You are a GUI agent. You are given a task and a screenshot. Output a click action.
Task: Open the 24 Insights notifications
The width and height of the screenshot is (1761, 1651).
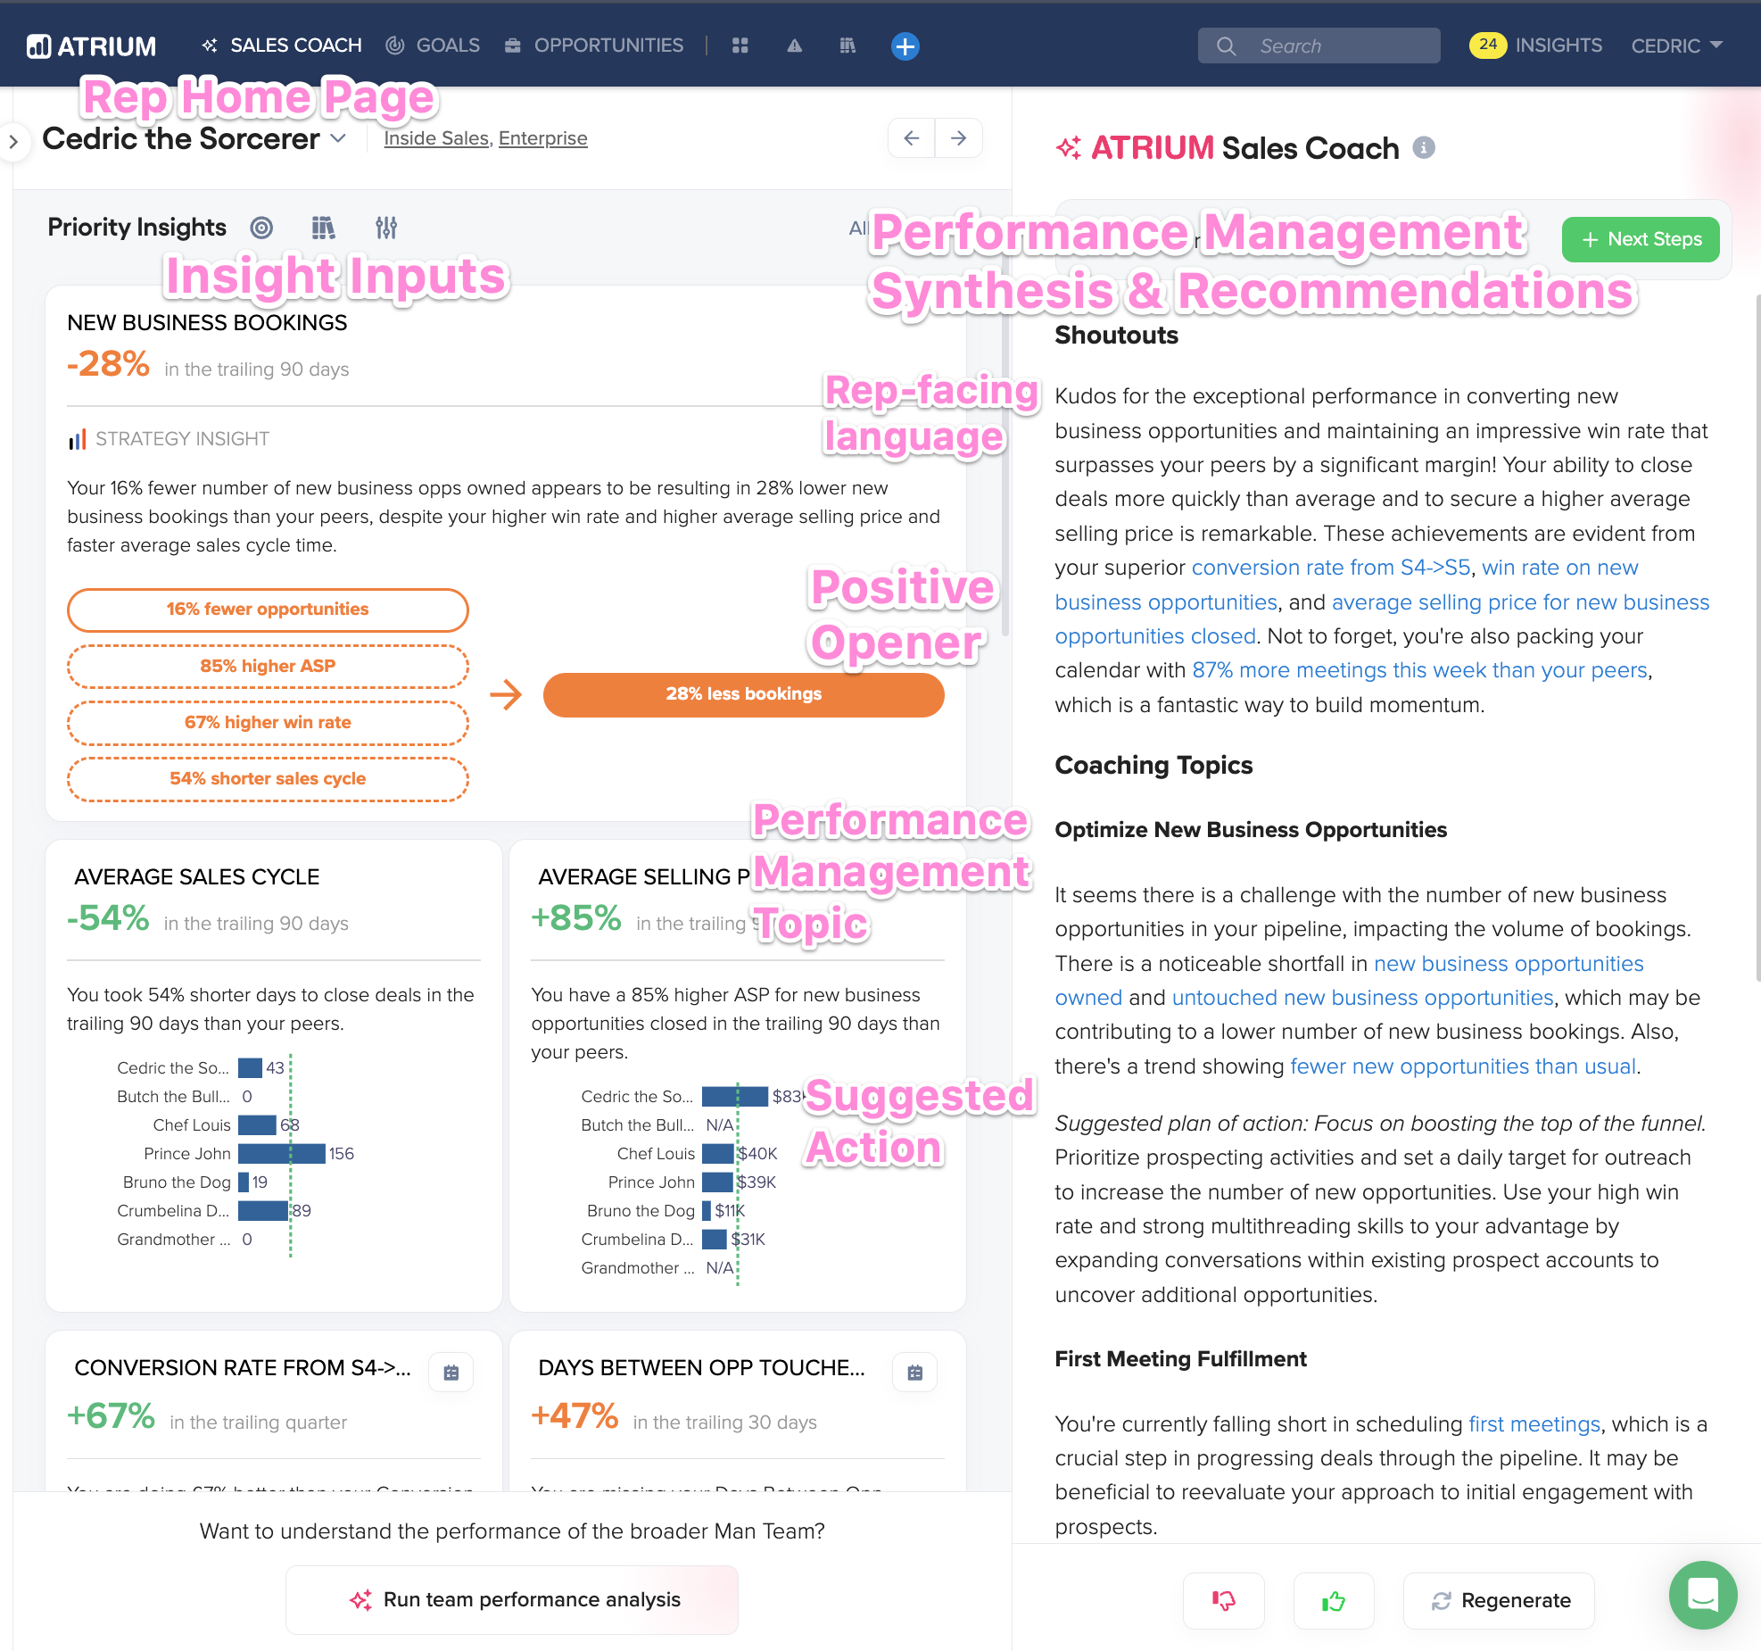tap(1535, 45)
